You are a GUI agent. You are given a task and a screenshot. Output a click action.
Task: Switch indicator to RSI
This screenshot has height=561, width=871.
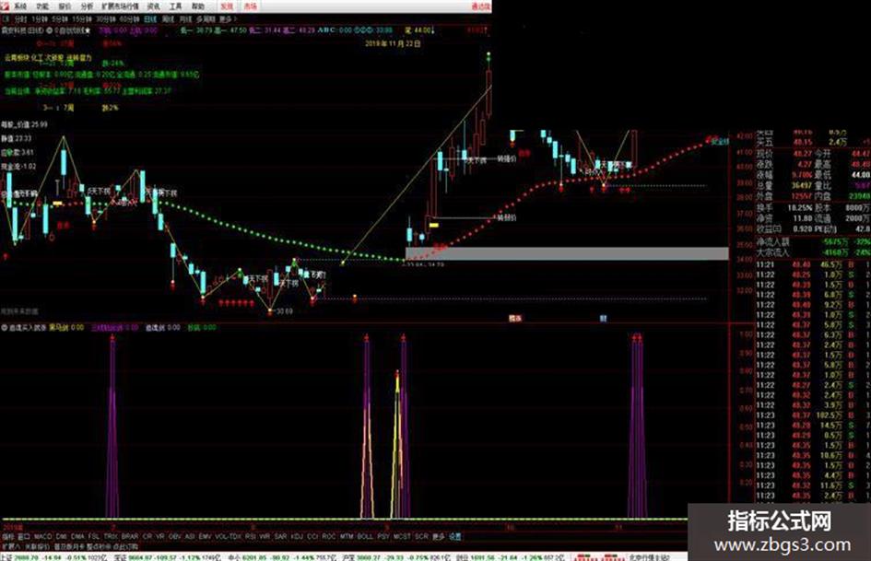[250, 536]
